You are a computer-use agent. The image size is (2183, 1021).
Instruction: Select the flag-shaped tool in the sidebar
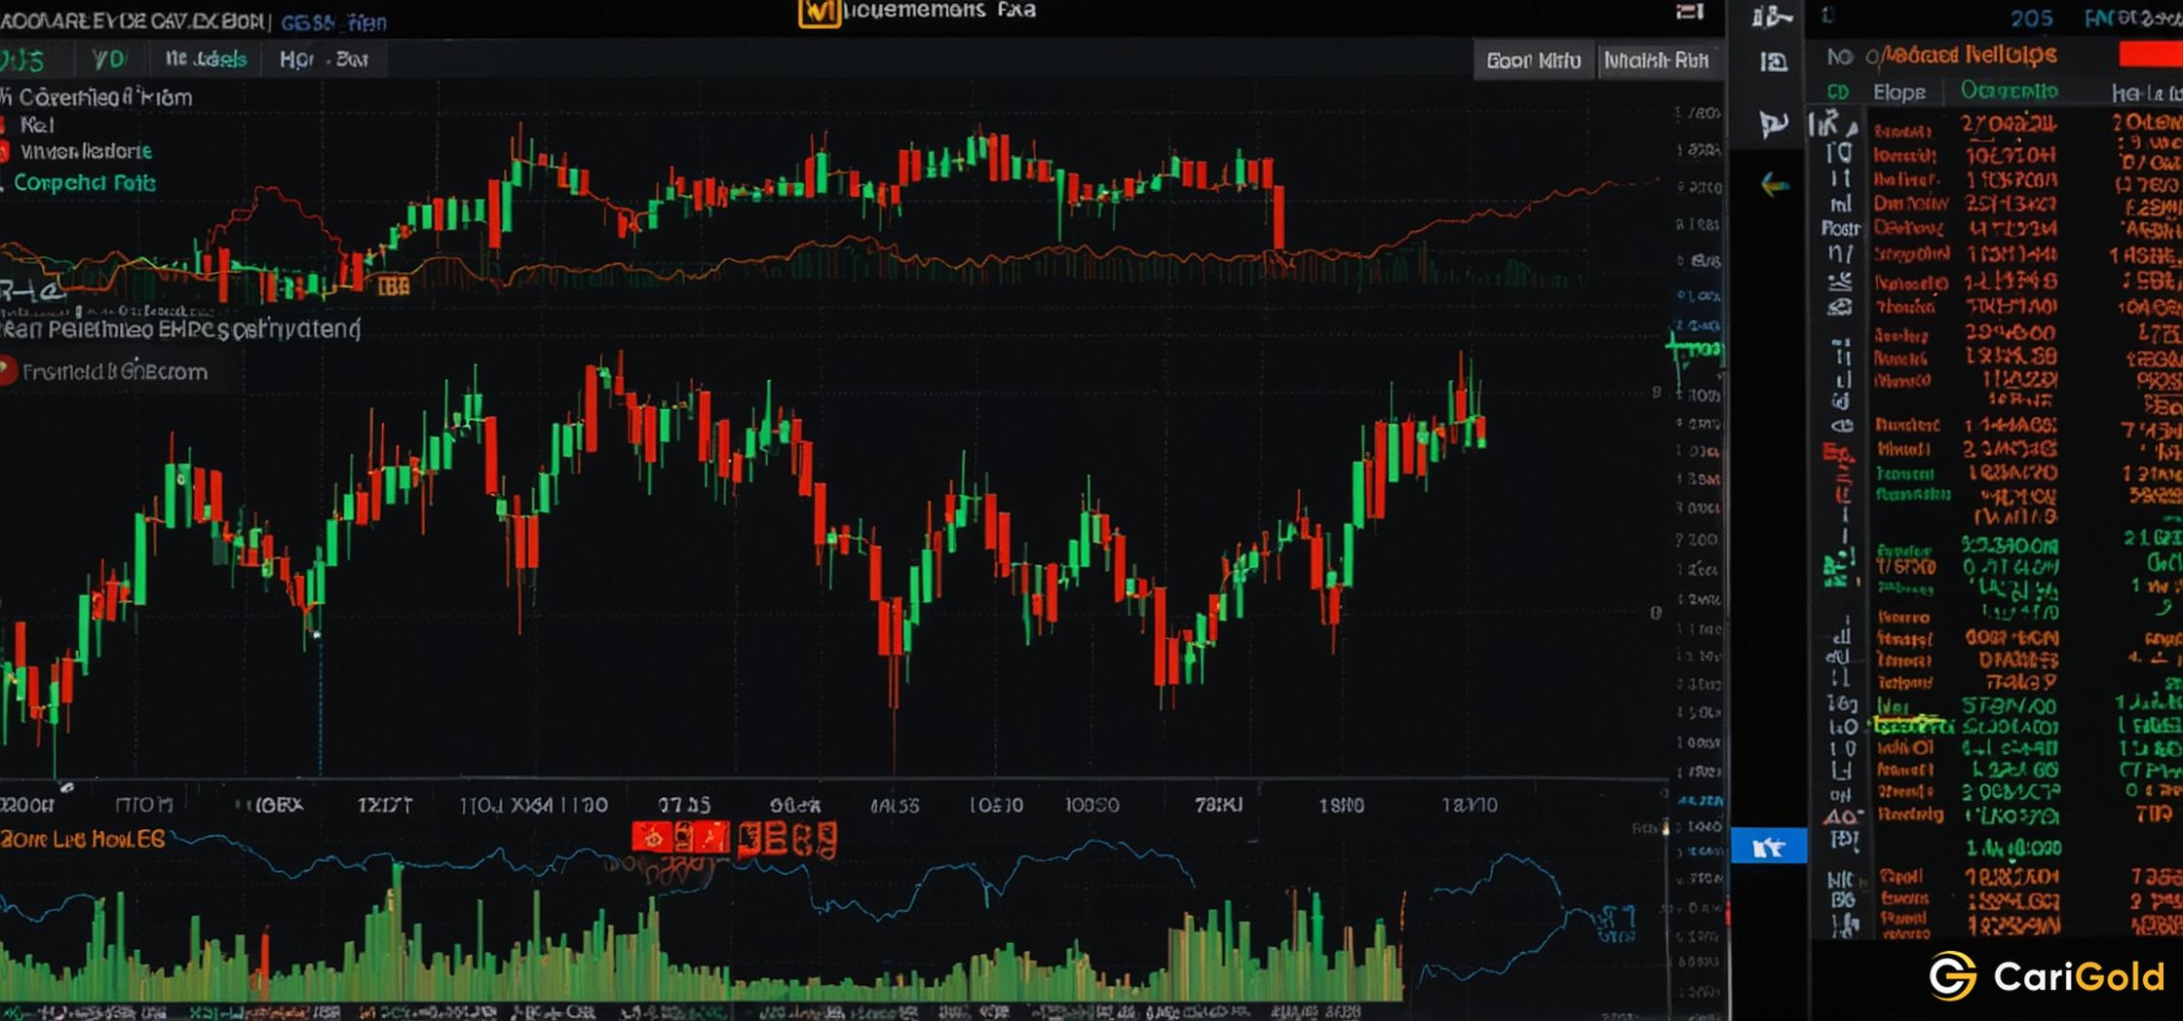1774,124
